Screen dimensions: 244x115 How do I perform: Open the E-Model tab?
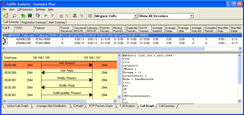(x=78, y=106)
